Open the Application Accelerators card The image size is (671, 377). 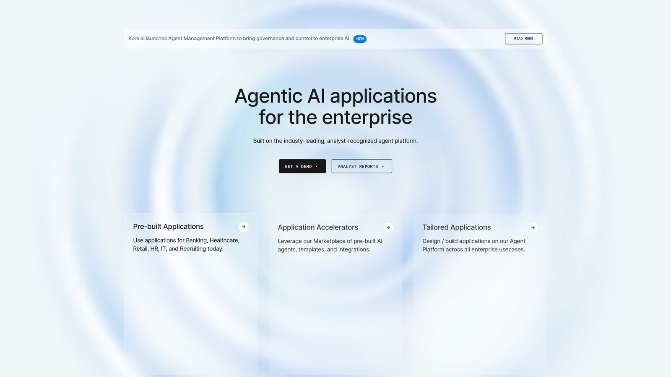point(335,293)
